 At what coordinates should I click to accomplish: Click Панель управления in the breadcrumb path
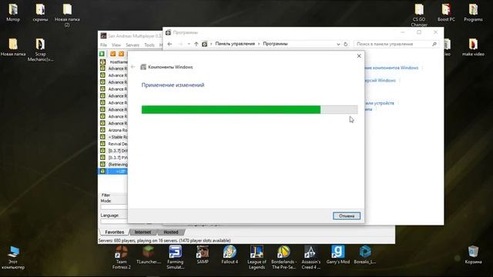[x=235, y=44]
